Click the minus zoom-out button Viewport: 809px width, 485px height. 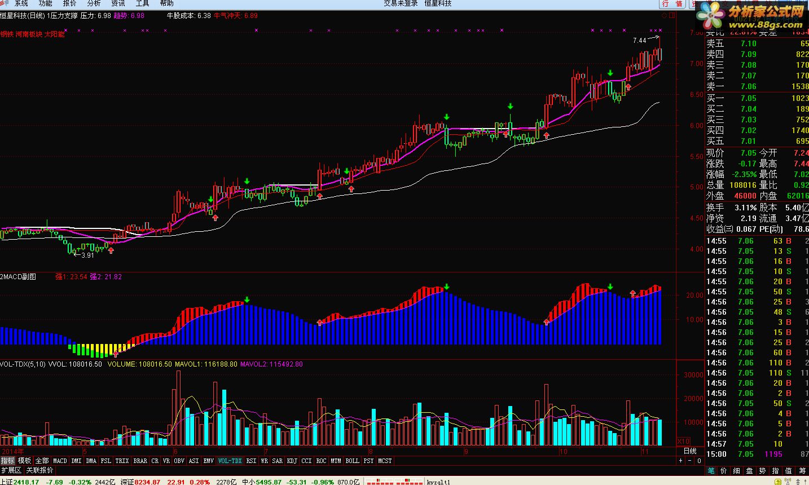pyautogui.click(x=691, y=461)
